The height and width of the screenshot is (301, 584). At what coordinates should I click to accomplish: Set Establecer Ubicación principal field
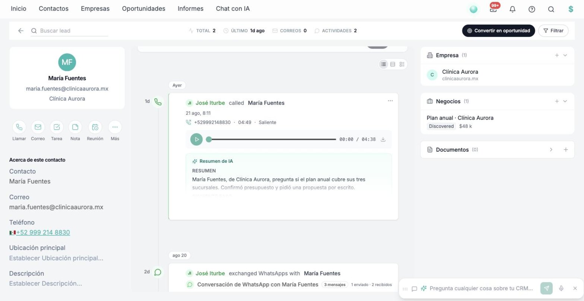(56, 258)
